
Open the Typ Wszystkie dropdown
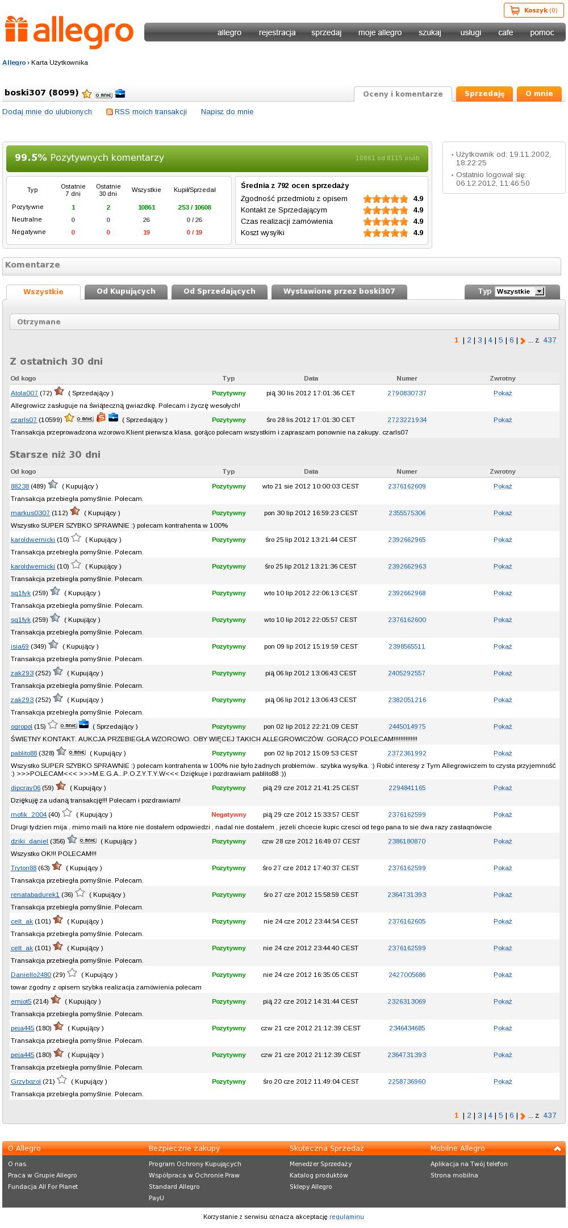click(x=520, y=291)
